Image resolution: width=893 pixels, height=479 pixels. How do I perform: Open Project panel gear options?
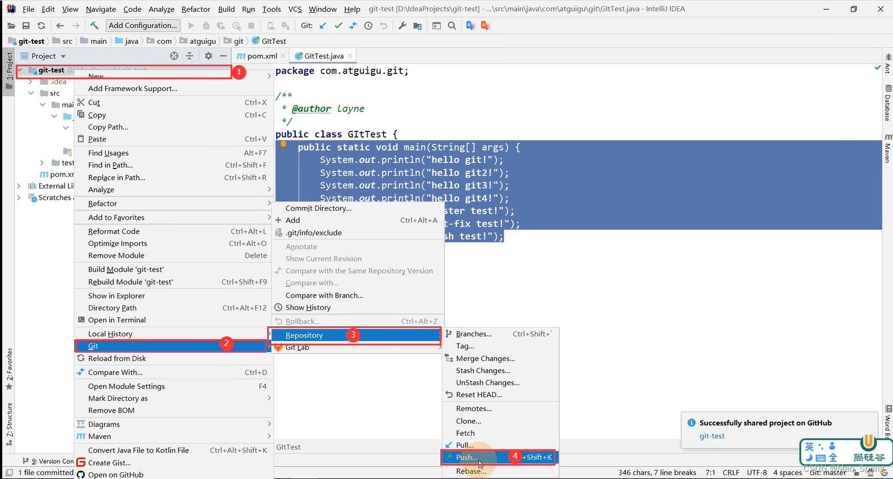coord(209,56)
